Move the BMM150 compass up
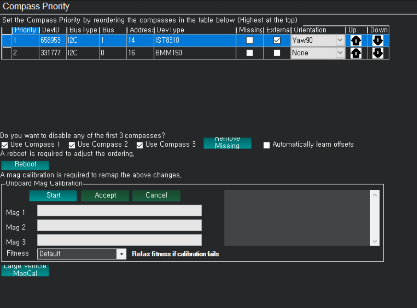Image resolution: width=417 pixels, height=308 pixels. point(356,53)
